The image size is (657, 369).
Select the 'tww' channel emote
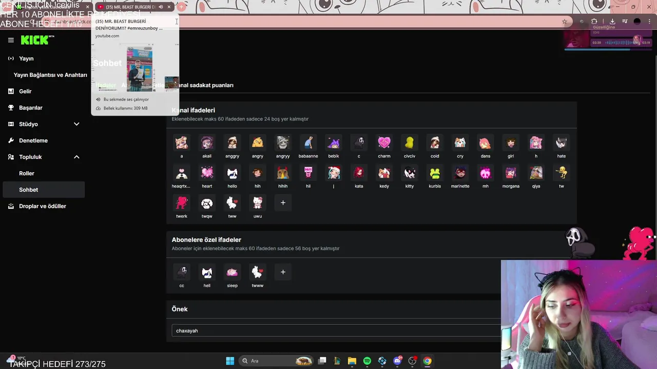pos(232,203)
